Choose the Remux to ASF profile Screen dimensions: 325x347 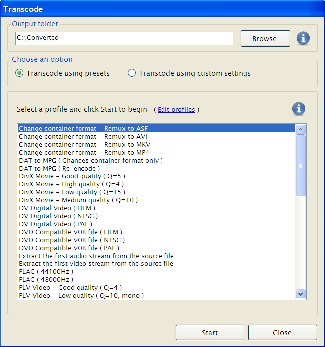[x=83, y=129]
